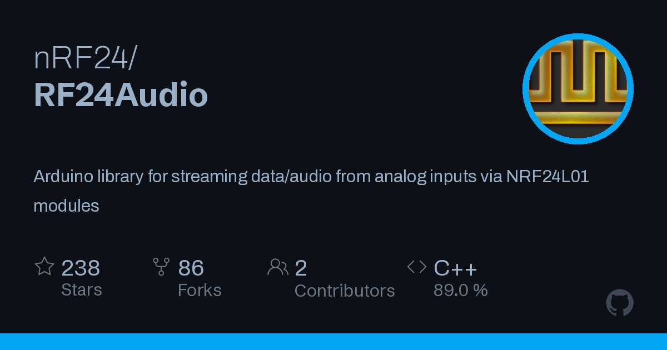Screen dimensions: 667x350
Task: Click the star icon beside 238
Action: click(x=44, y=267)
